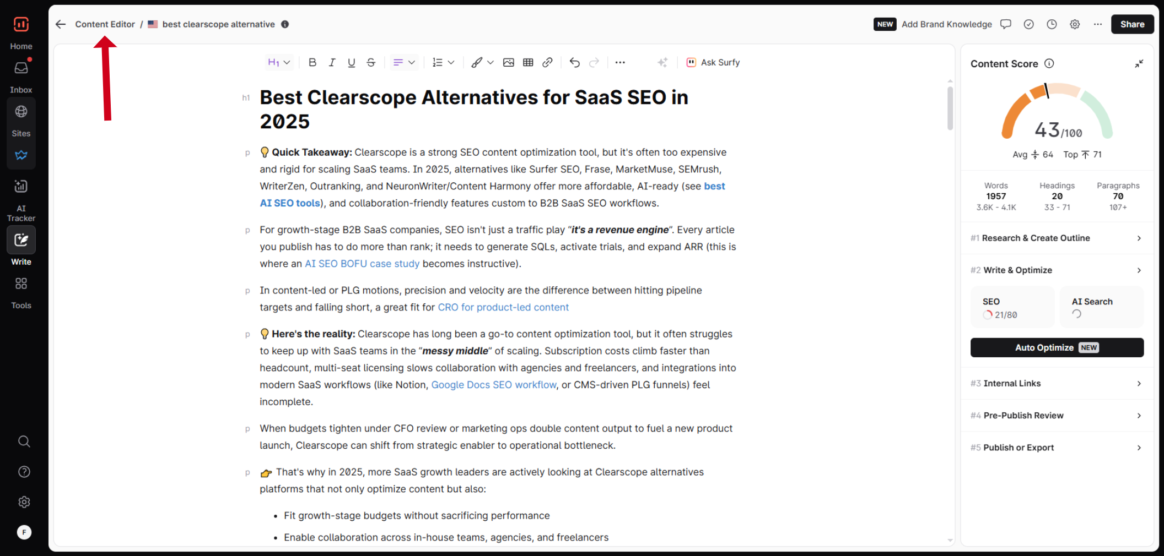The image size is (1164, 556).
Task: Click the Home label in sidebar
Action: (21, 46)
